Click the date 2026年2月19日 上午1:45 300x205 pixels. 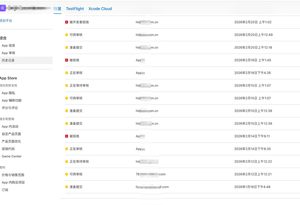pyautogui.click(x=253, y=60)
